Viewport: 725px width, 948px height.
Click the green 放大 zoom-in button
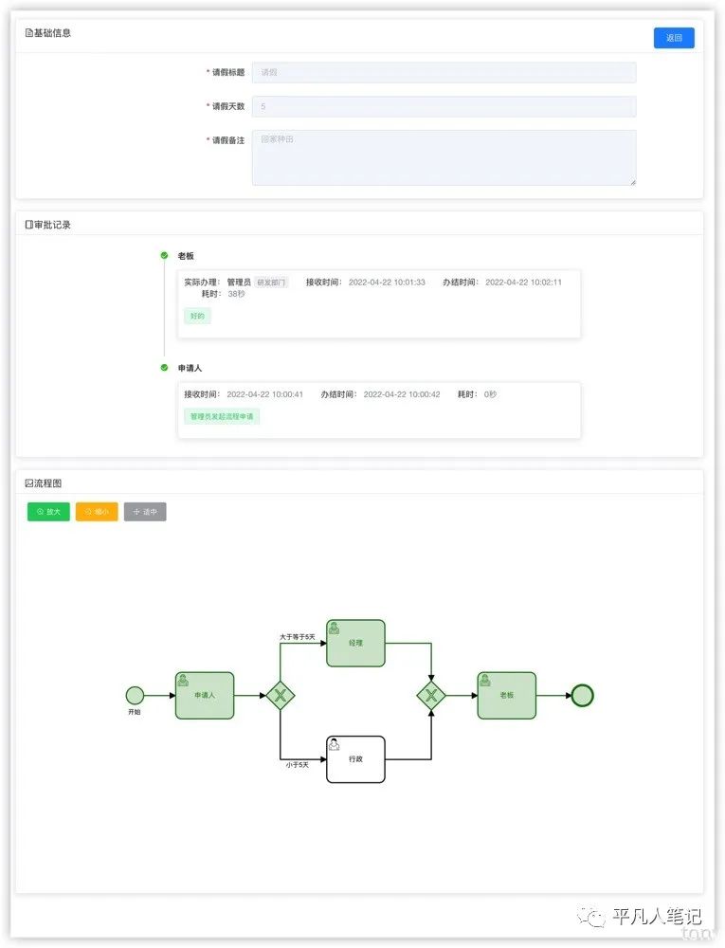[48, 512]
